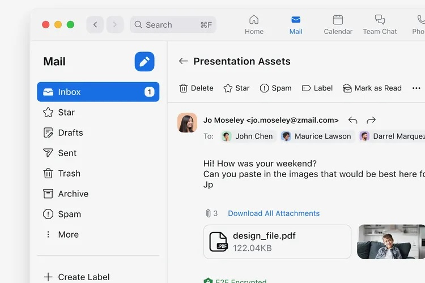Click the reply arrow icon
The image size is (425, 283).
352,120
